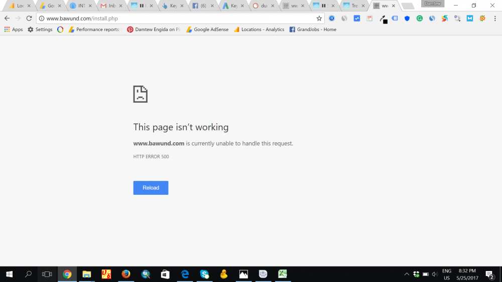Screen dimensions: 502x282
Task: Open the volume control in system tray
Action: coord(434,274)
